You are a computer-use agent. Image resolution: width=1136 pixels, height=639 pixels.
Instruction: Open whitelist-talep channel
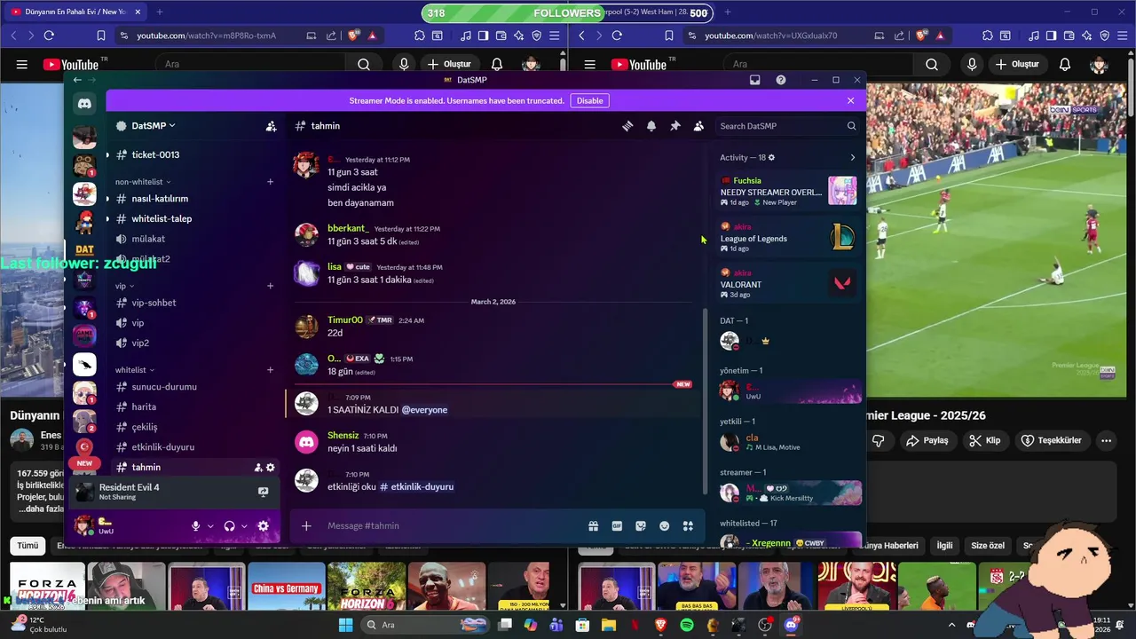[194, 219]
